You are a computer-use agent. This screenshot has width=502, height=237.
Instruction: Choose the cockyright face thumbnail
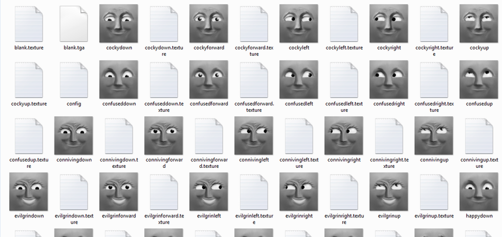coord(389,24)
